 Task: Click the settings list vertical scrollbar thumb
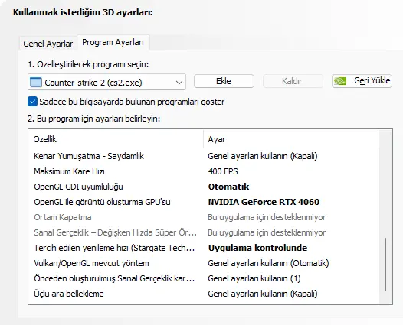point(385,265)
